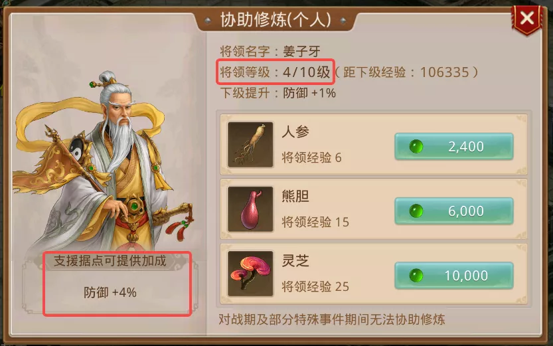Select the 灵芝 item name label
This screenshot has width=553, height=346.
pyautogui.click(x=295, y=260)
